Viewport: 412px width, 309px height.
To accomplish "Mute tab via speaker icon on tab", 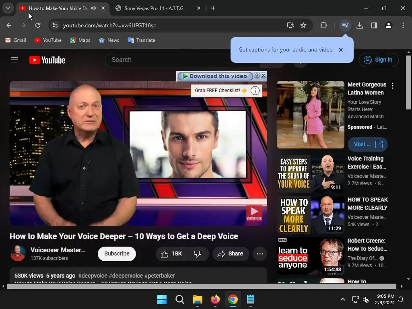I will pyautogui.click(x=93, y=8).
